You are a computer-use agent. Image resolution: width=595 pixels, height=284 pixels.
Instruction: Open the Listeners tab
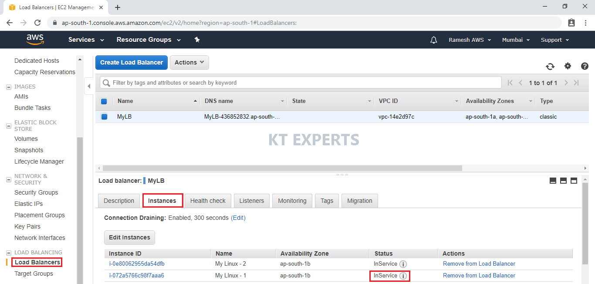(x=252, y=201)
